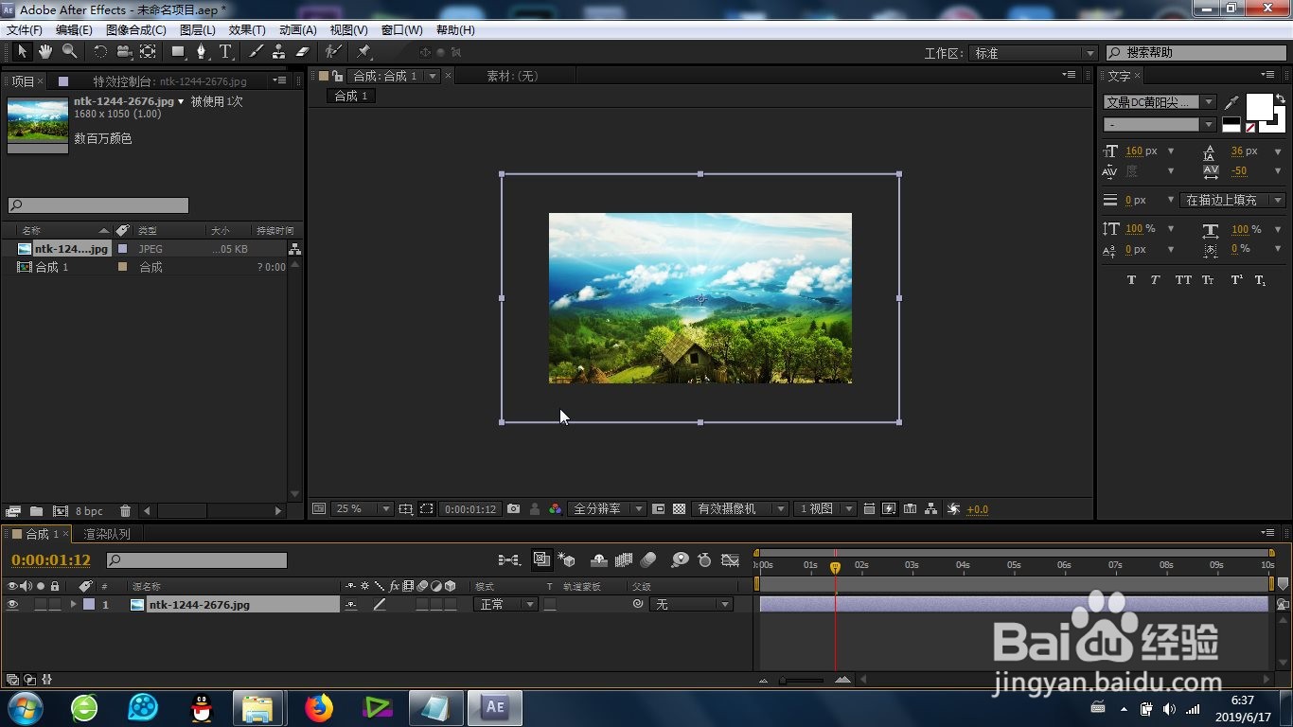This screenshot has width=1293, height=727.
Task: Hide the ntk-1244-2676.jpg layer eye
Action: click(x=12, y=604)
